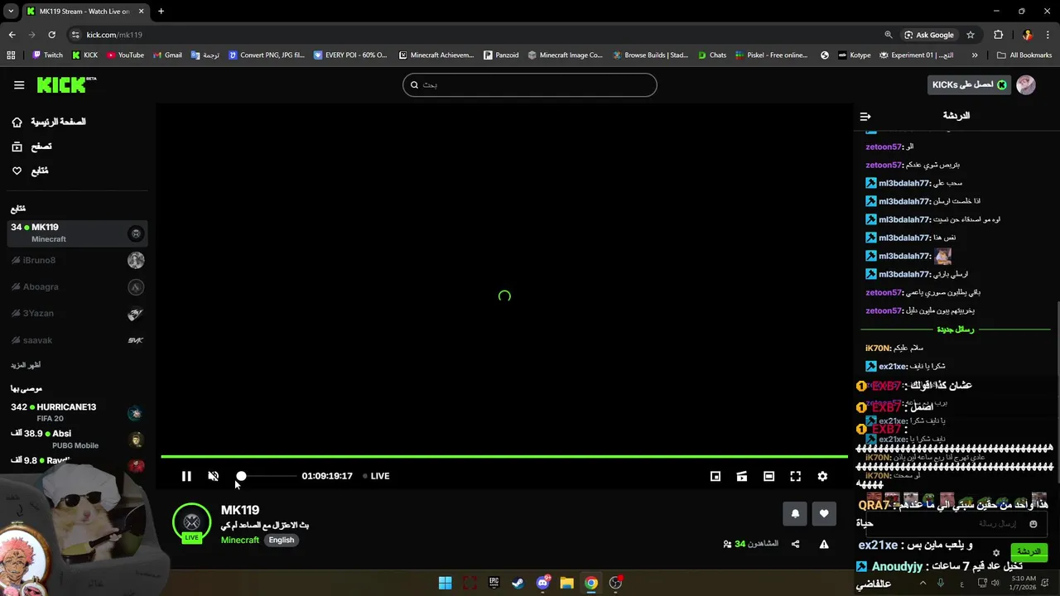This screenshot has height=596, width=1060.
Task: Pause the live stream
Action: click(186, 476)
